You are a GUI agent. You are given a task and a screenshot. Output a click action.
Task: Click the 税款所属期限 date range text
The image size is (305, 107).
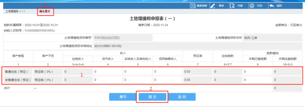tap(31, 25)
